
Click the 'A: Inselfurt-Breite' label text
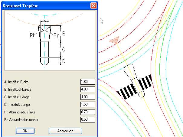point(18,82)
